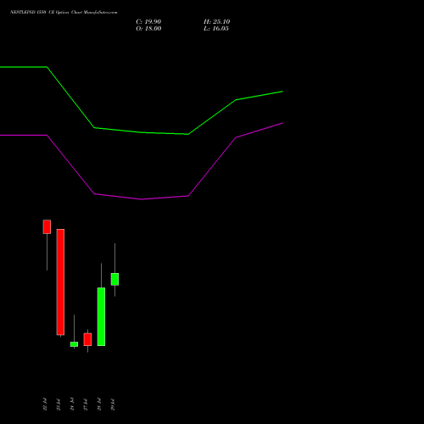The image size is (424, 424).
Task: Click the smallest green candlestick near bottom
Action: pos(74,344)
